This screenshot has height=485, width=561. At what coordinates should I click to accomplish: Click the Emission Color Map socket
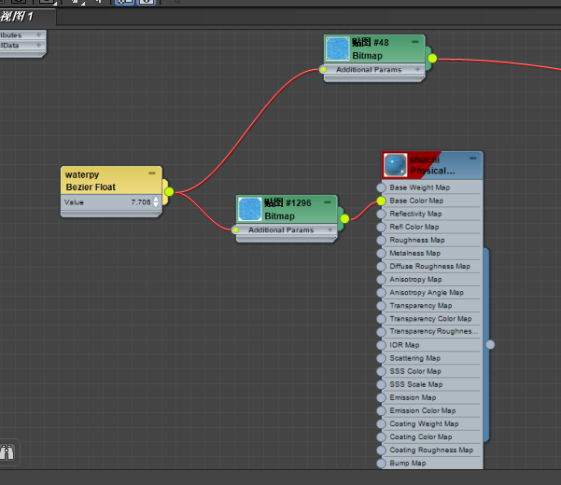382,410
